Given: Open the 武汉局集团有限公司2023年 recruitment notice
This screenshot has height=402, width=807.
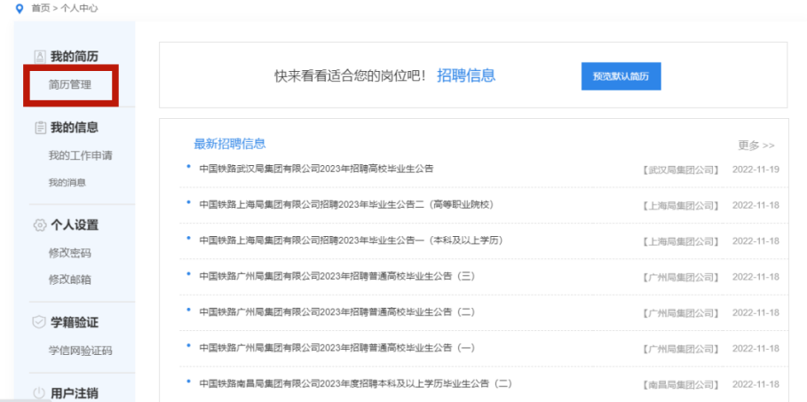Looking at the screenshot, I should pyautogui.click(x=317, y=169).
